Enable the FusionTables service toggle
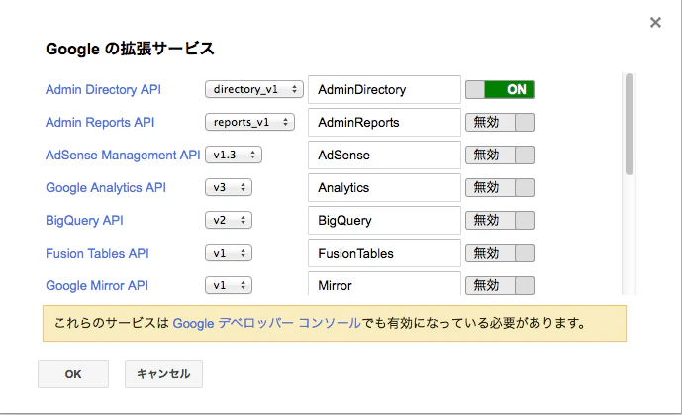This screenshot has height=415, width=682. click(500, 253)
